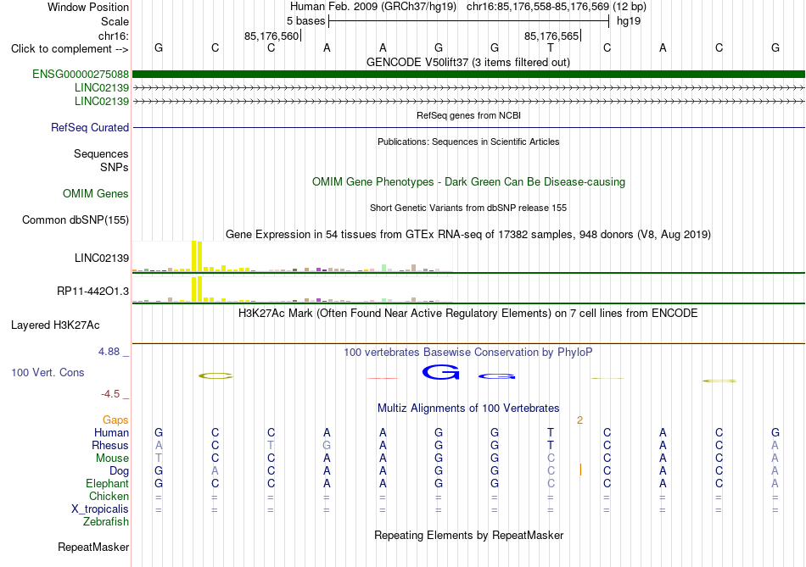Click the GTEx Gene Expression track title
The height and width of the screenshot is (567, 806).
coord(468,234)
